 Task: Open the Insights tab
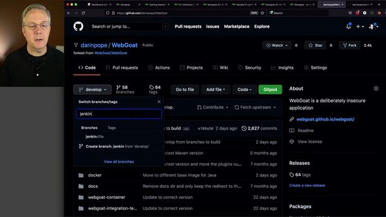(282, 68)
